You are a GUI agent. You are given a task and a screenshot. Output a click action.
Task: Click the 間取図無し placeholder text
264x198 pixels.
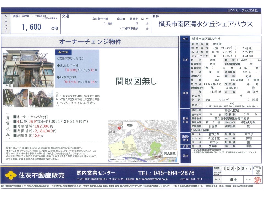(136, 81)
